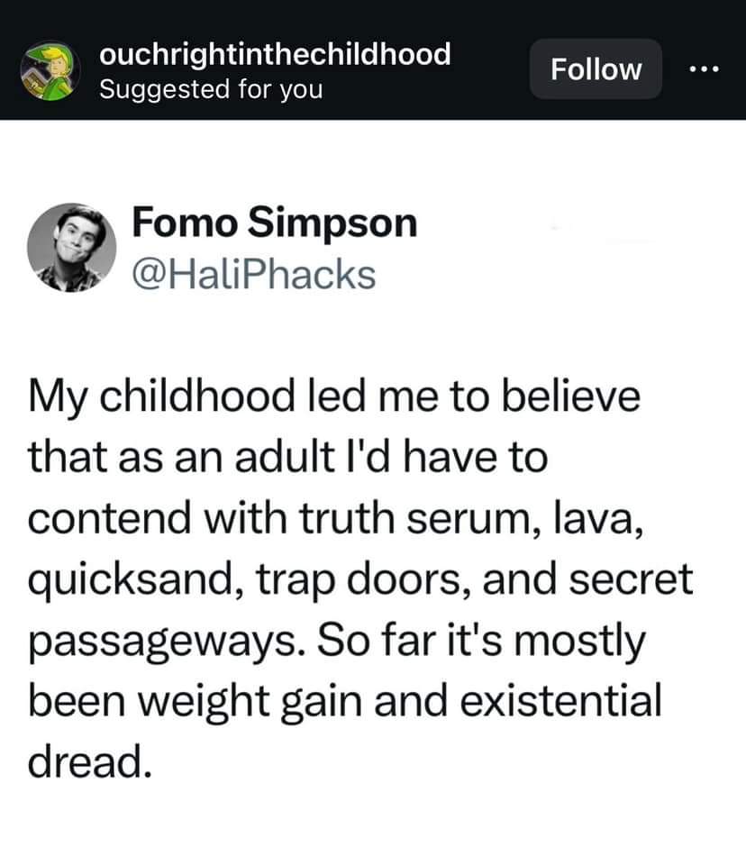Screen dimensions: 746x865
Task: Open the @HaliPhacks handle
Action: point(254,274)
